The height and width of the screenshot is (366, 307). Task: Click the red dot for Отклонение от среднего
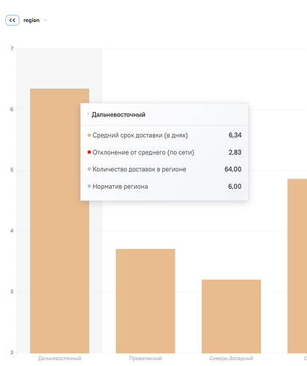(x=89, y=152)
